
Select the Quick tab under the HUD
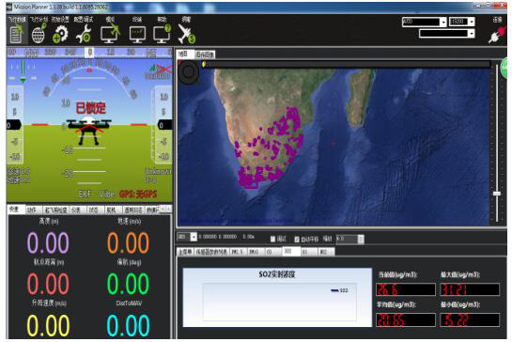(16, 210)
